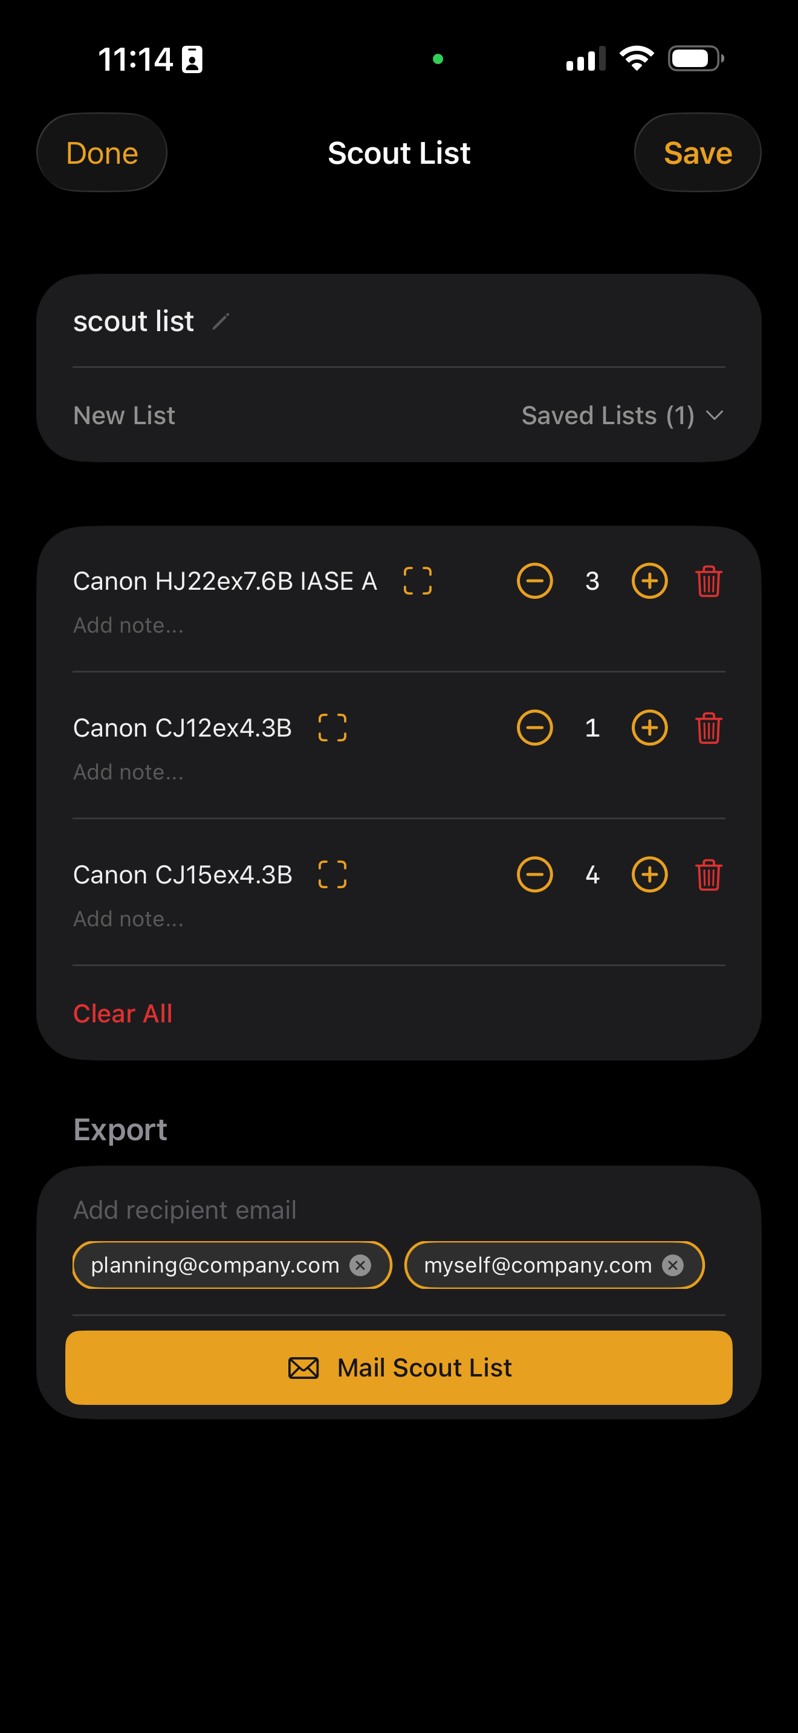Expand the Saved Lists (1) dropdown
798x1733 pixels.
point(623,416)
